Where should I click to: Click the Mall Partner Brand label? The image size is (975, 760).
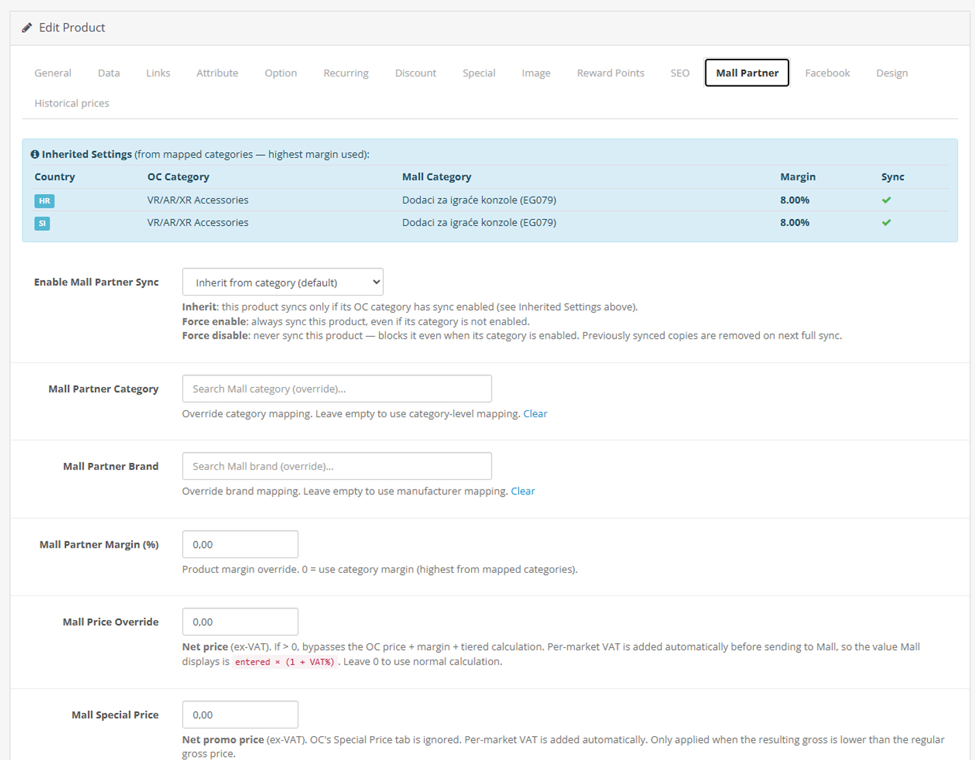tap(111, 466)
